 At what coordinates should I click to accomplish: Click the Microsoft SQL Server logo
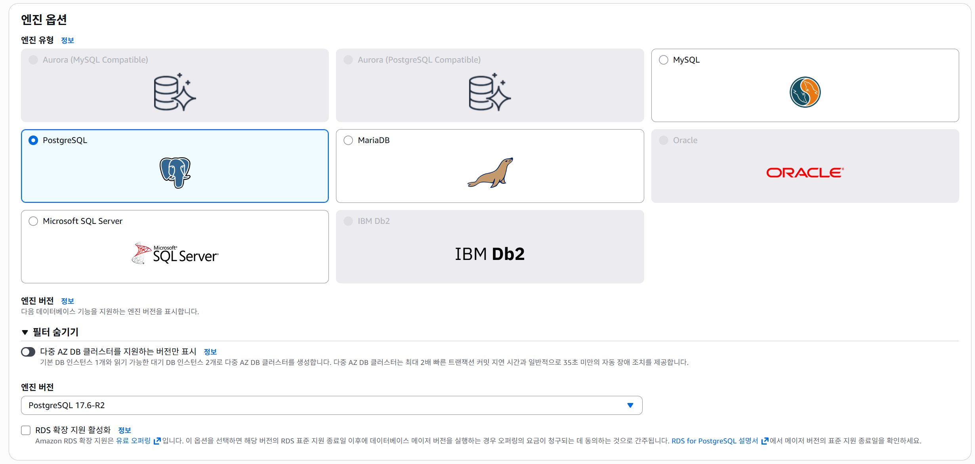pos(175,254)
